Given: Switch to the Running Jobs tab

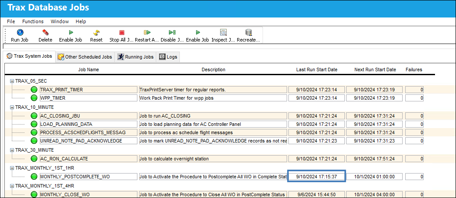Looking at the screenshot, I should coord(136,57).
